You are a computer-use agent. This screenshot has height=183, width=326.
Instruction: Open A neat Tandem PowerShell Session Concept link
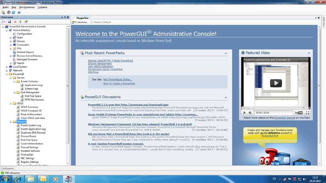coord(116,144)
